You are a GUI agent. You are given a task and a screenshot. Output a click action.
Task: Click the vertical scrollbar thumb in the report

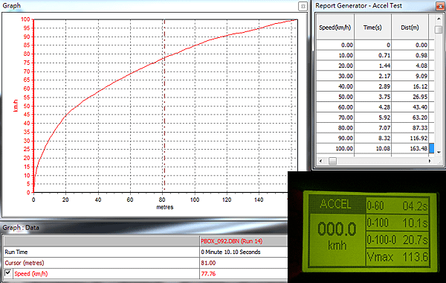click(x=439, y=30)
